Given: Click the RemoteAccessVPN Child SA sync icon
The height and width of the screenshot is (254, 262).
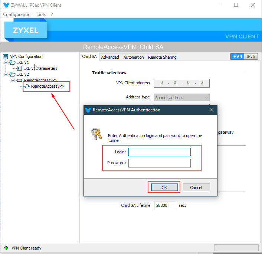Looking at the screenshot, I should tap(27, 86).
